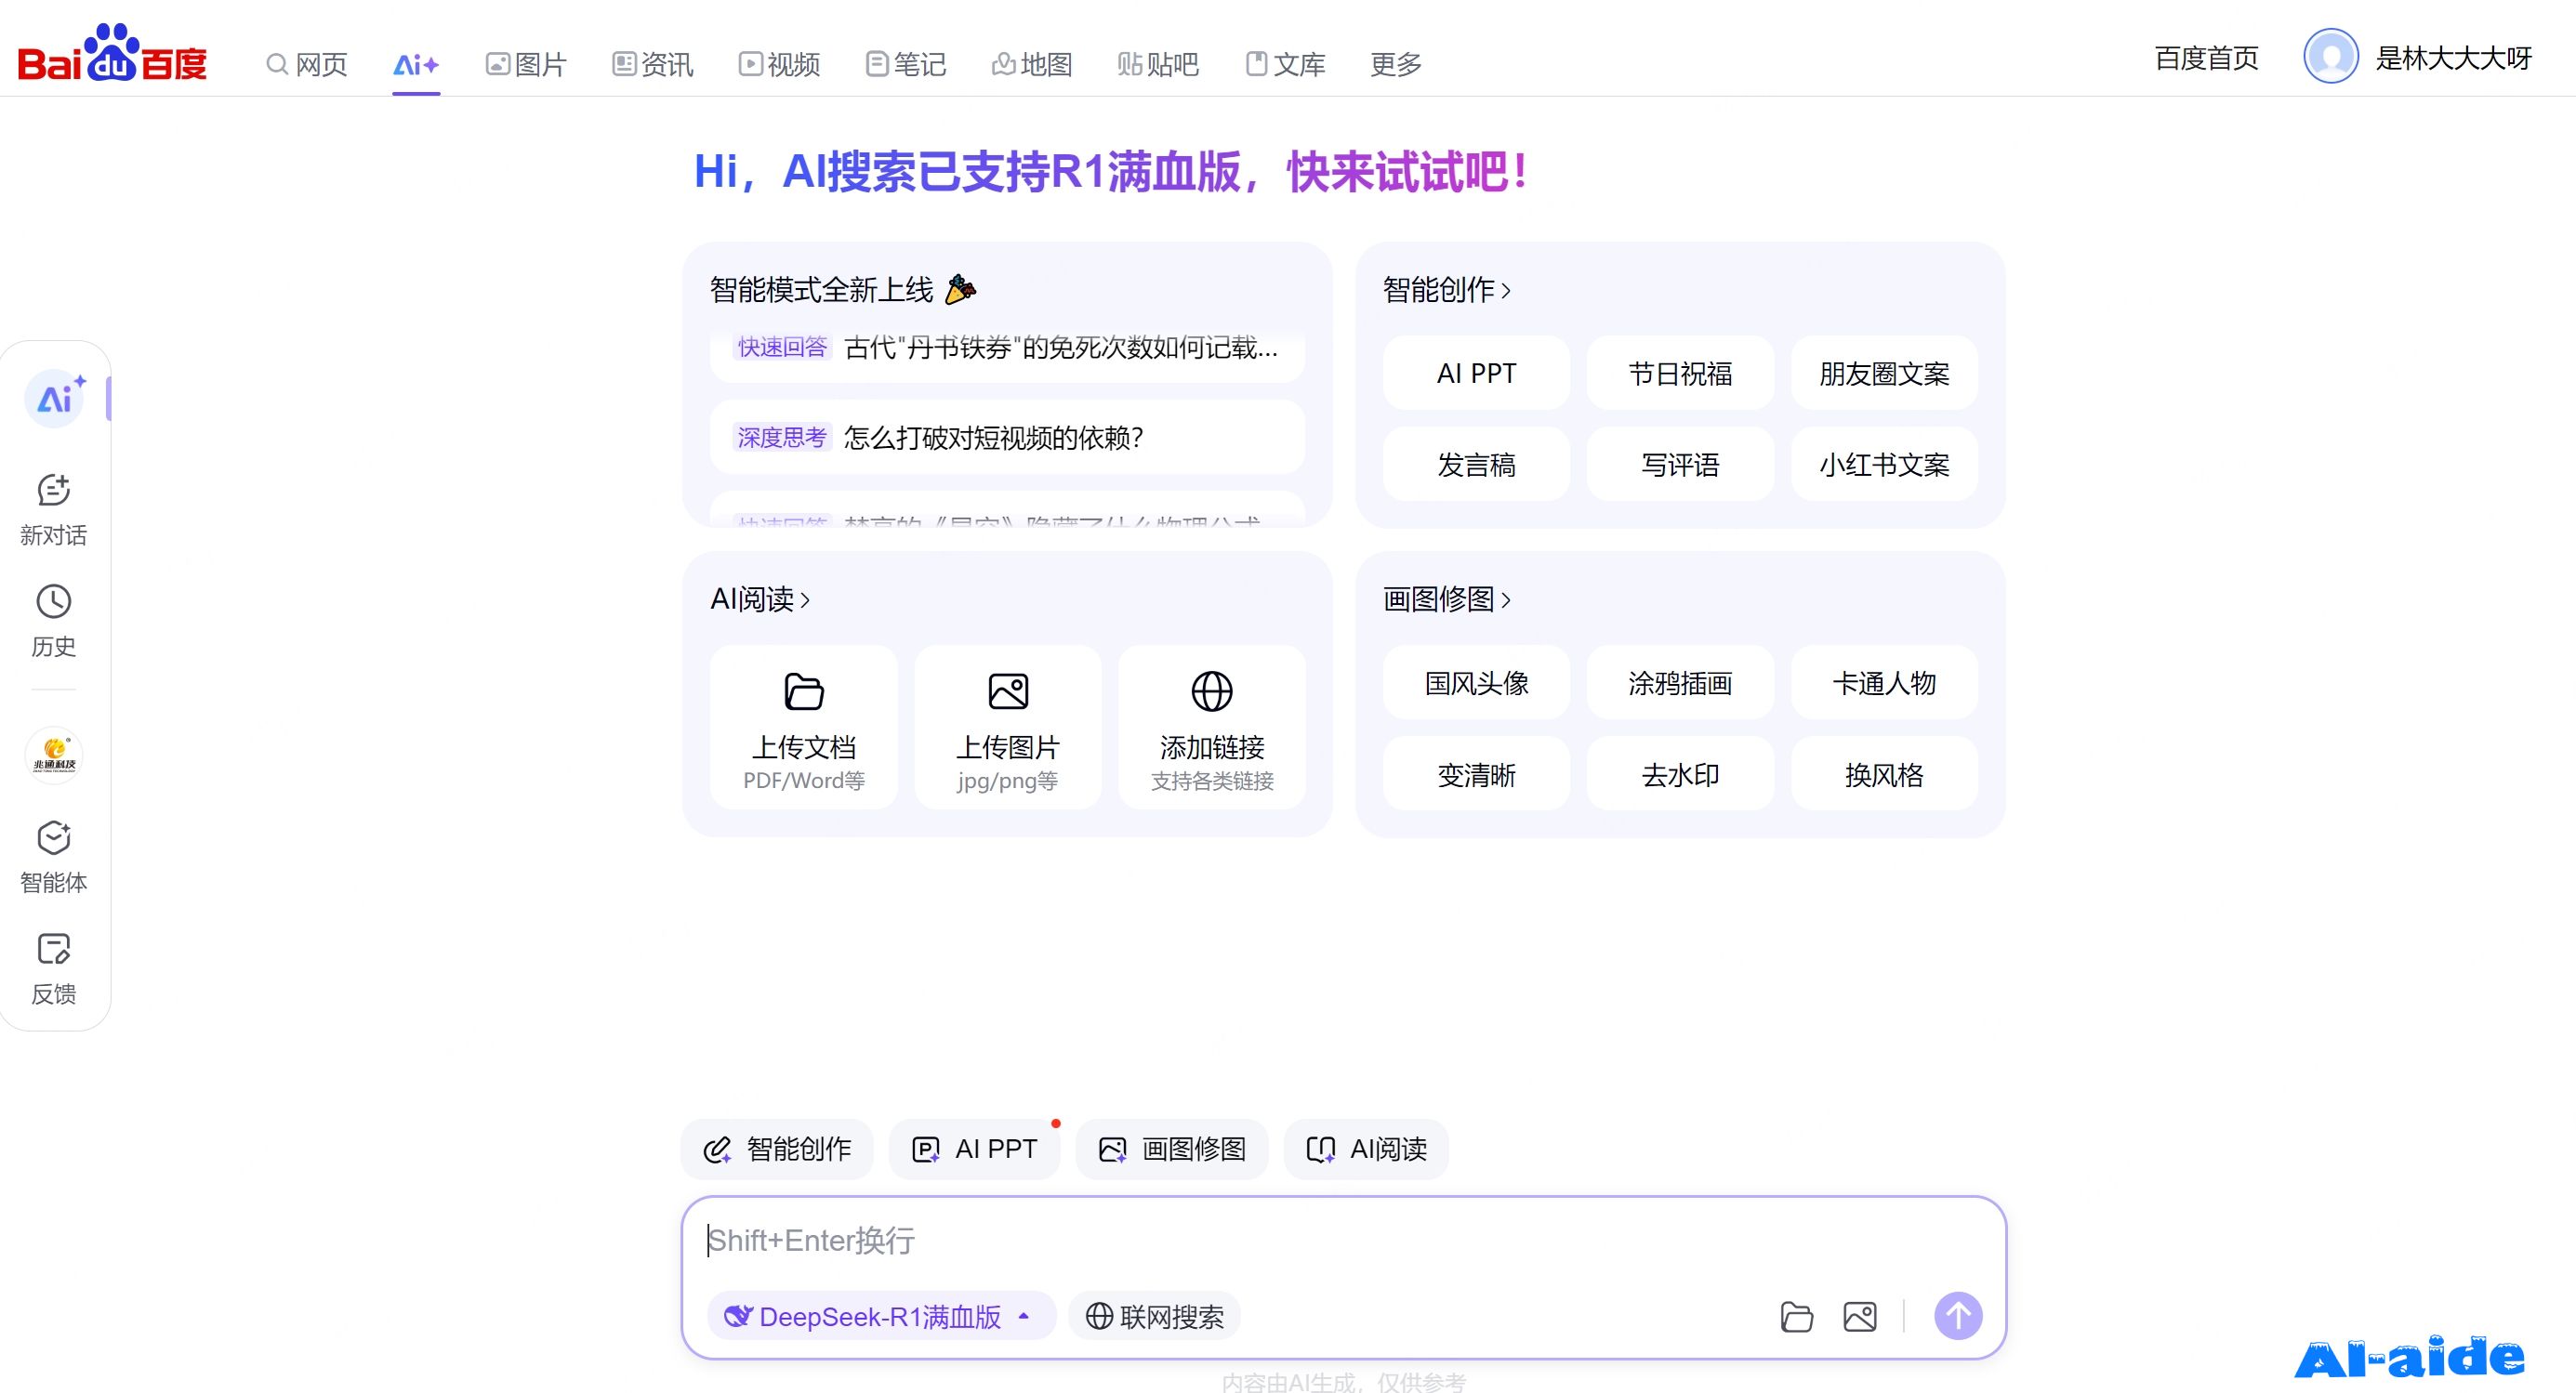2576x1393 pixels.
Task: Open the 贴吧 tab
Action: 1158,65
